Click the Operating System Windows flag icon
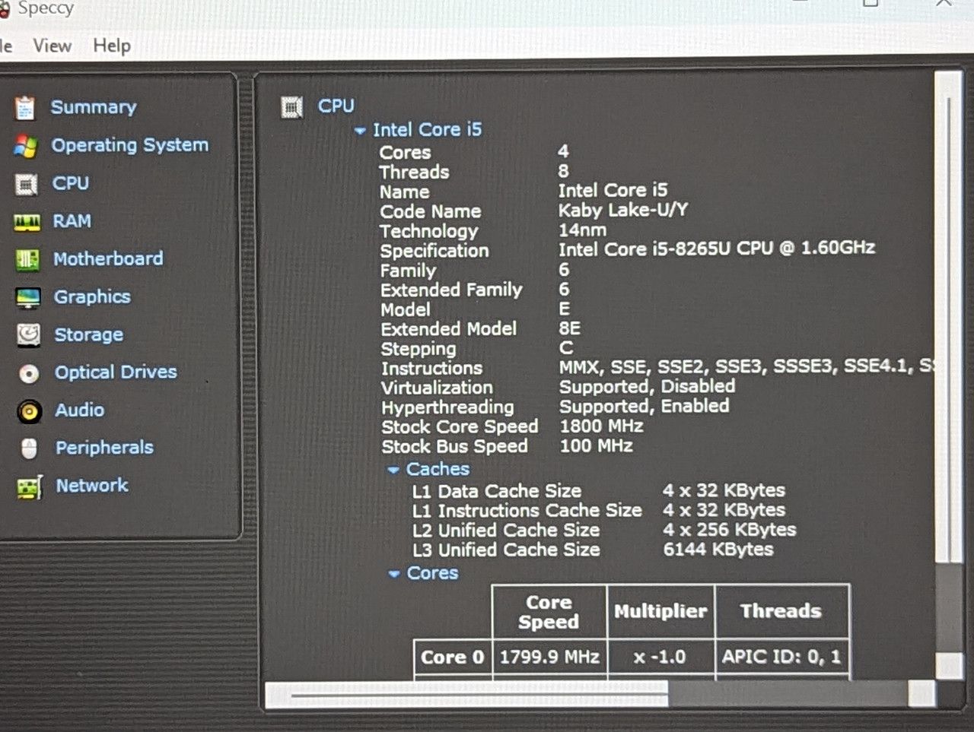The width and height of the screenshot is (974, 732). (26, 146)
